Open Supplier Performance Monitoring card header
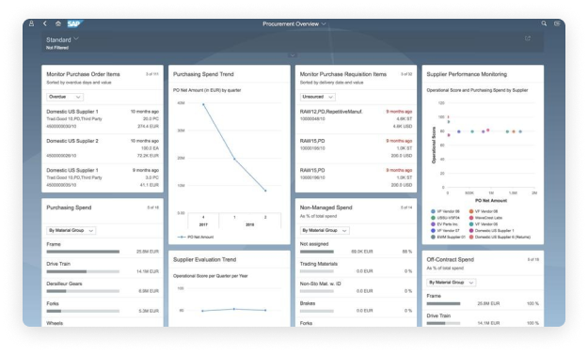Image resolution: width=588 pixels, height=353 pixels. (x=483, y=74)
